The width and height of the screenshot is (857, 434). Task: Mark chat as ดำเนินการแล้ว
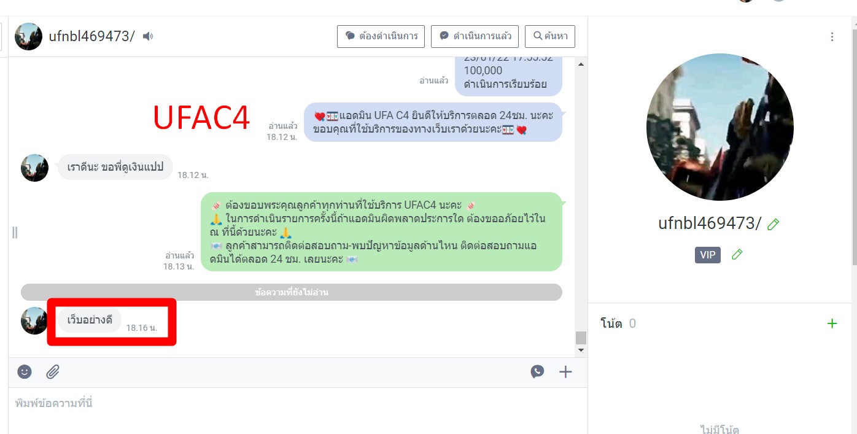[475, 36]
